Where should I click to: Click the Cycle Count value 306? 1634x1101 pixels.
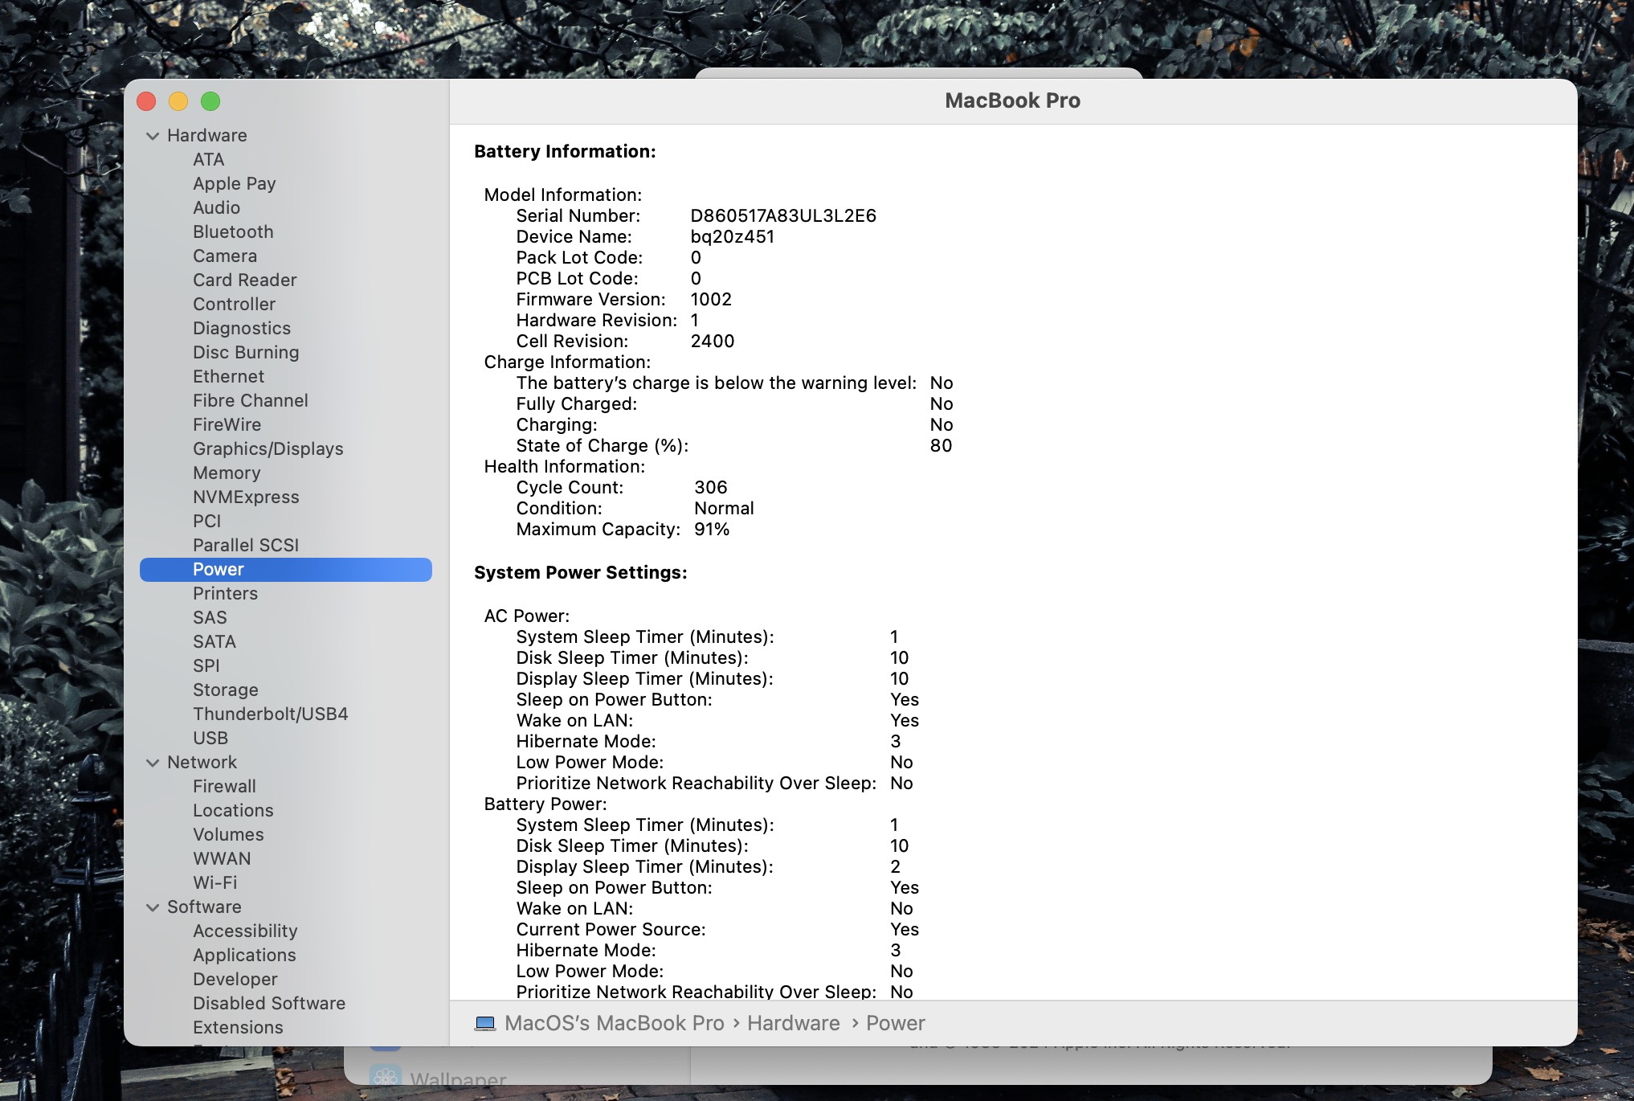click(x=711, y=487)
